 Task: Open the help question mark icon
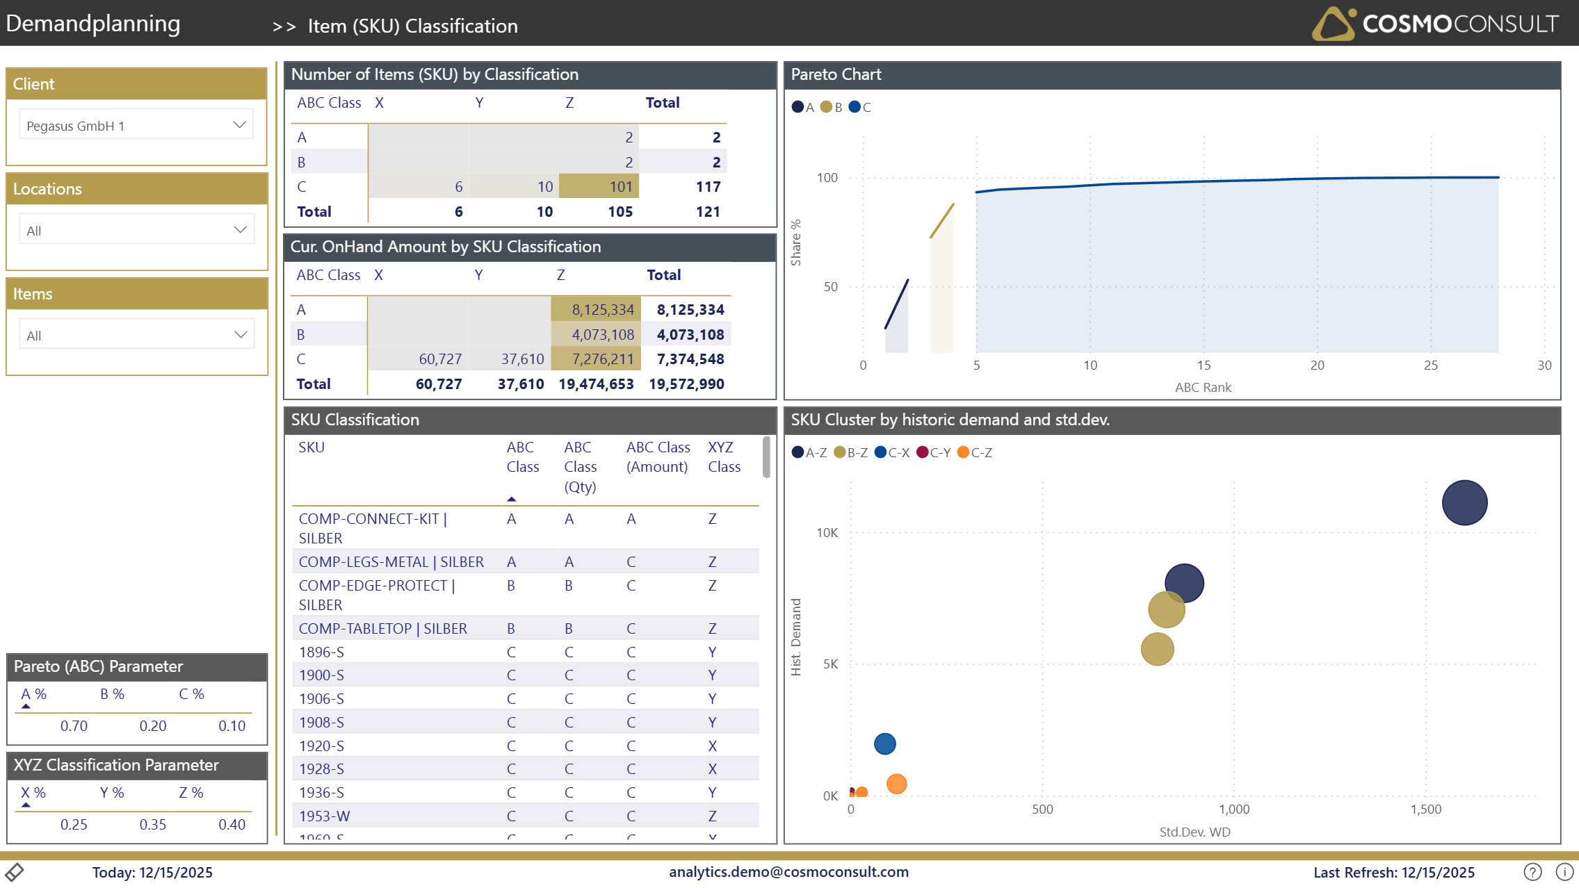pos(1532,871)
